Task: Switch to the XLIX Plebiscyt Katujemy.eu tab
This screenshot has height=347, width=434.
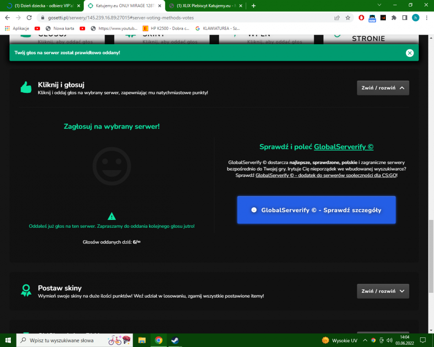Action: 206,6
